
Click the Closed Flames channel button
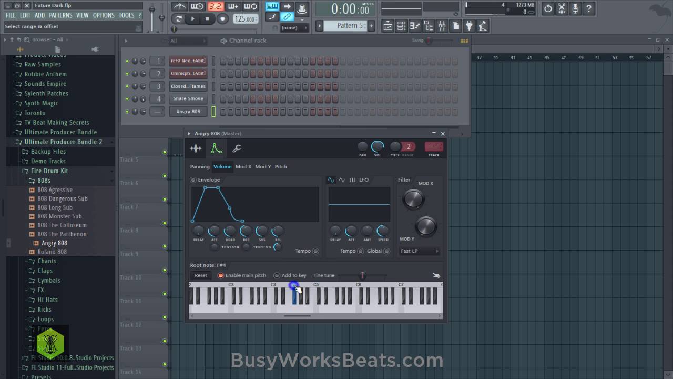coord(188,86)
